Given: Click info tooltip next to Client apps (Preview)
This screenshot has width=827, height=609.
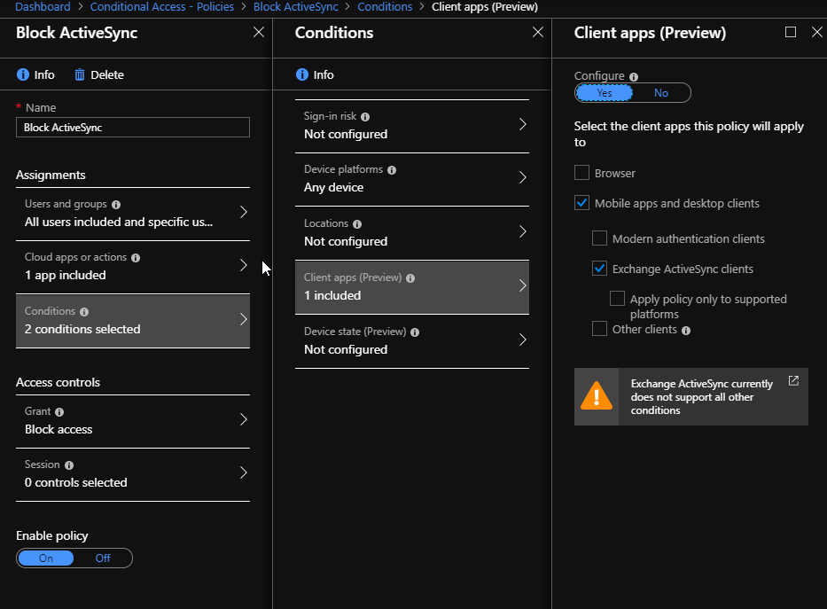Looking at the screenshot, I should tap(410, 277).
